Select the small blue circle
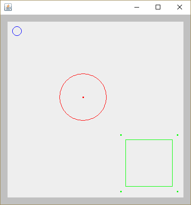The image size is (191, 205). 17,31
